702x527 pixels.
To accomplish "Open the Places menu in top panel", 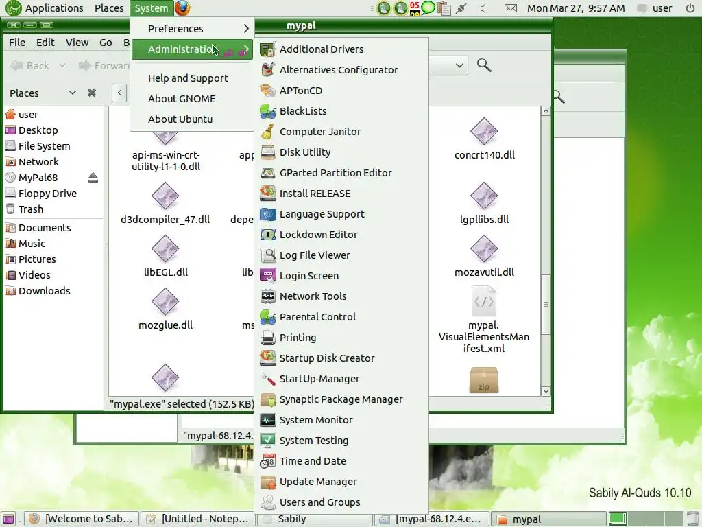I will pyautogui.click(x=109, y=8).
